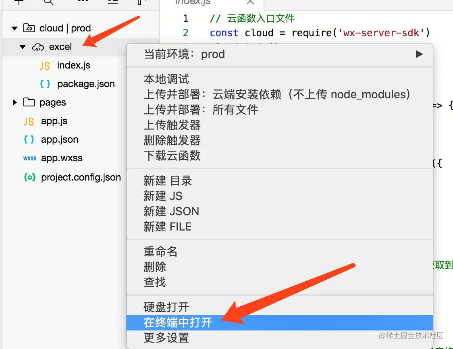Choose 新建 JS from context menu
The image size is (453, 349).
(280, 196)
